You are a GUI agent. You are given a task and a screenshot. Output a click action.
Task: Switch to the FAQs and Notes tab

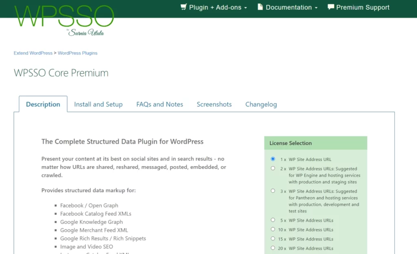tap(160, 104)
